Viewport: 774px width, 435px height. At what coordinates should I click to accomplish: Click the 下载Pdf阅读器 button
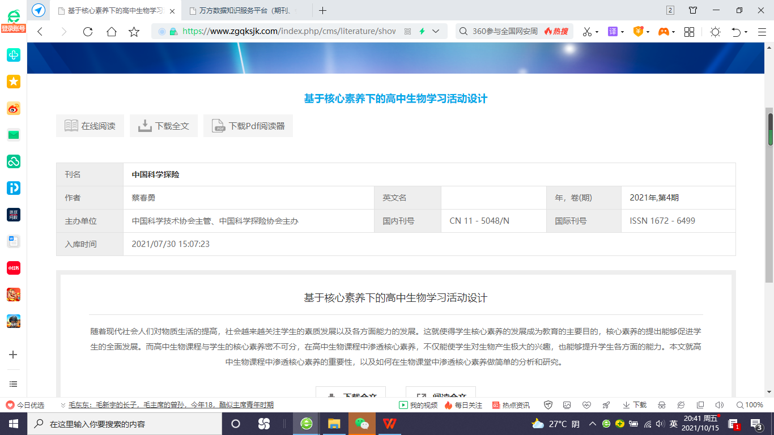[248, 126]
